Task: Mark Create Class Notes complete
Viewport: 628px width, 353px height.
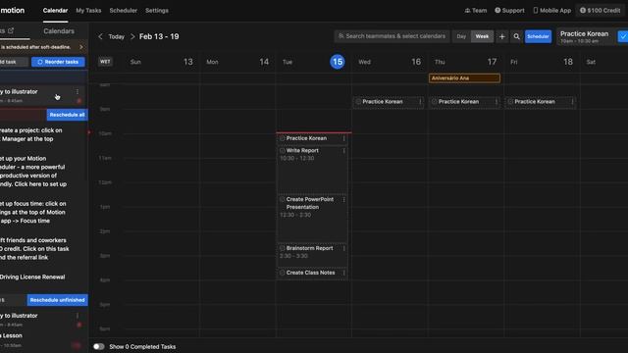Action: [x=282, y=273]
